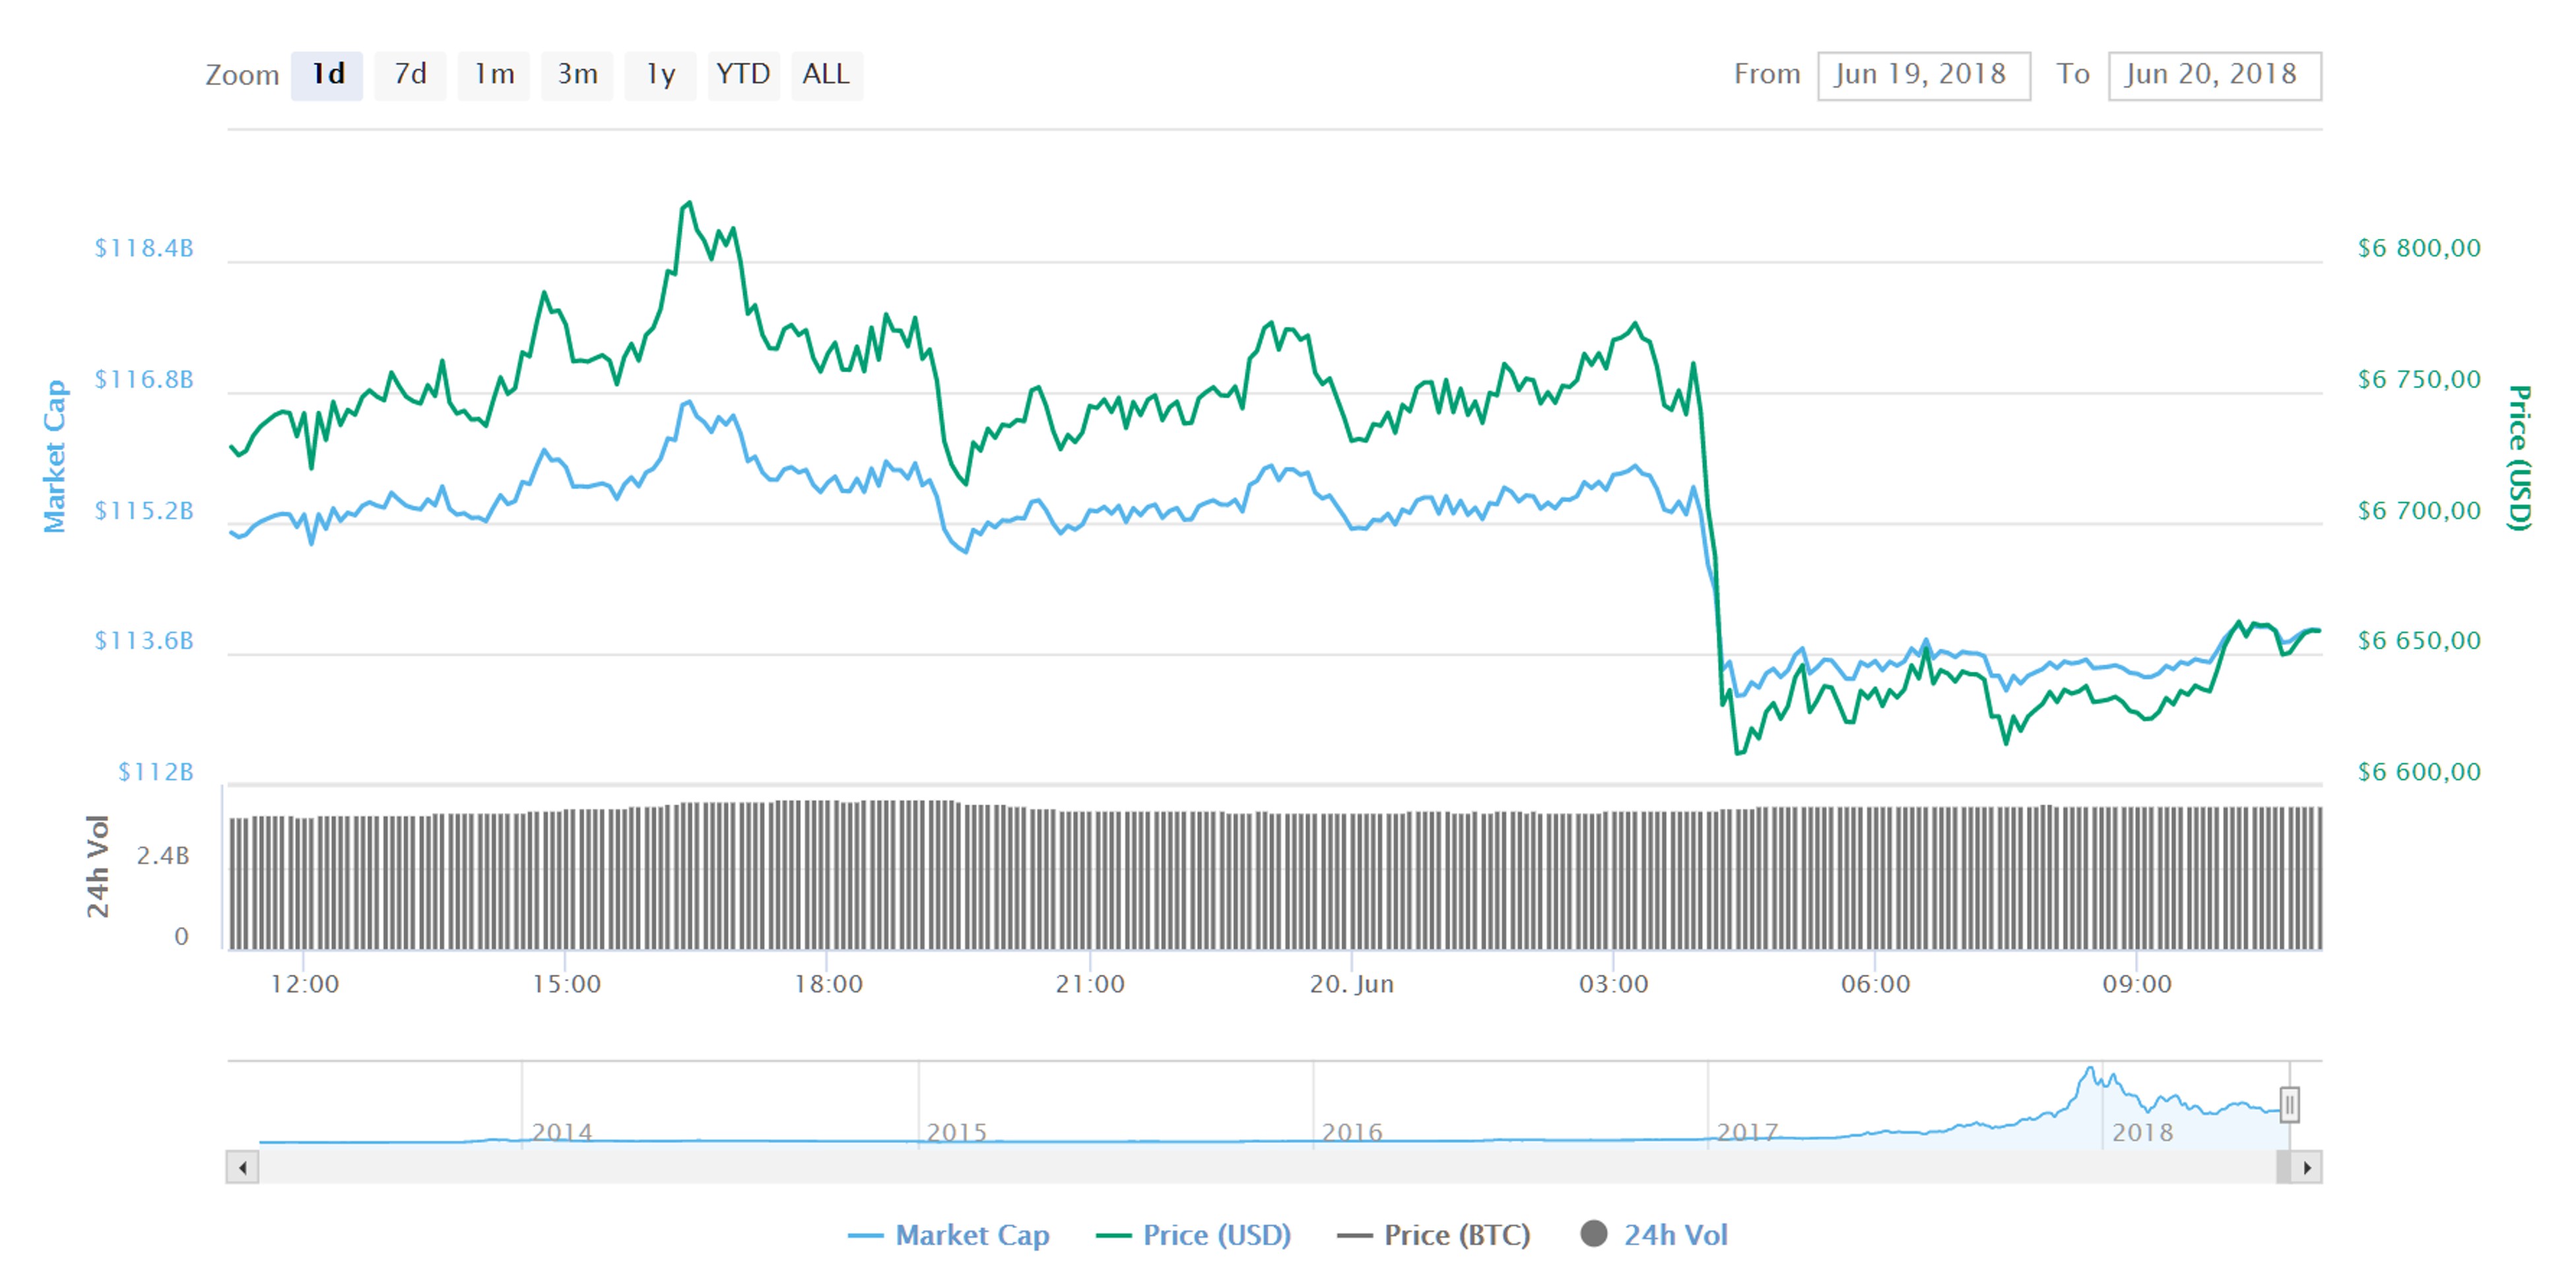Toggle Market Cap series in legend
Image resolution: width=2576 pixels, height=1267 pixels.
tap(948, 1235)
